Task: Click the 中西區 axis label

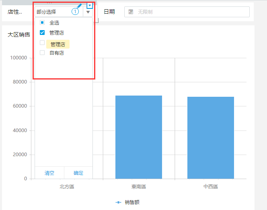Action: tap(211, 187)
